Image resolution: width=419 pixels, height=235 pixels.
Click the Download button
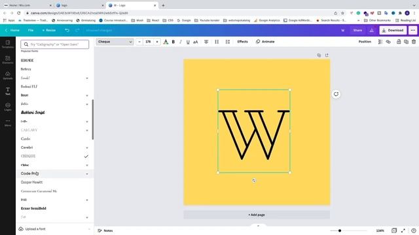click(393, 31)
